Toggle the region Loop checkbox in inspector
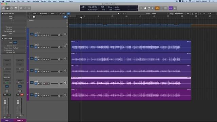Image resolution: width=217 pixels, height=122 pixels. 14,18
